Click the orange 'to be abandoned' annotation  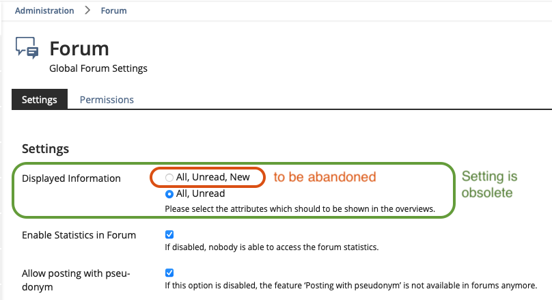(325, 177)
